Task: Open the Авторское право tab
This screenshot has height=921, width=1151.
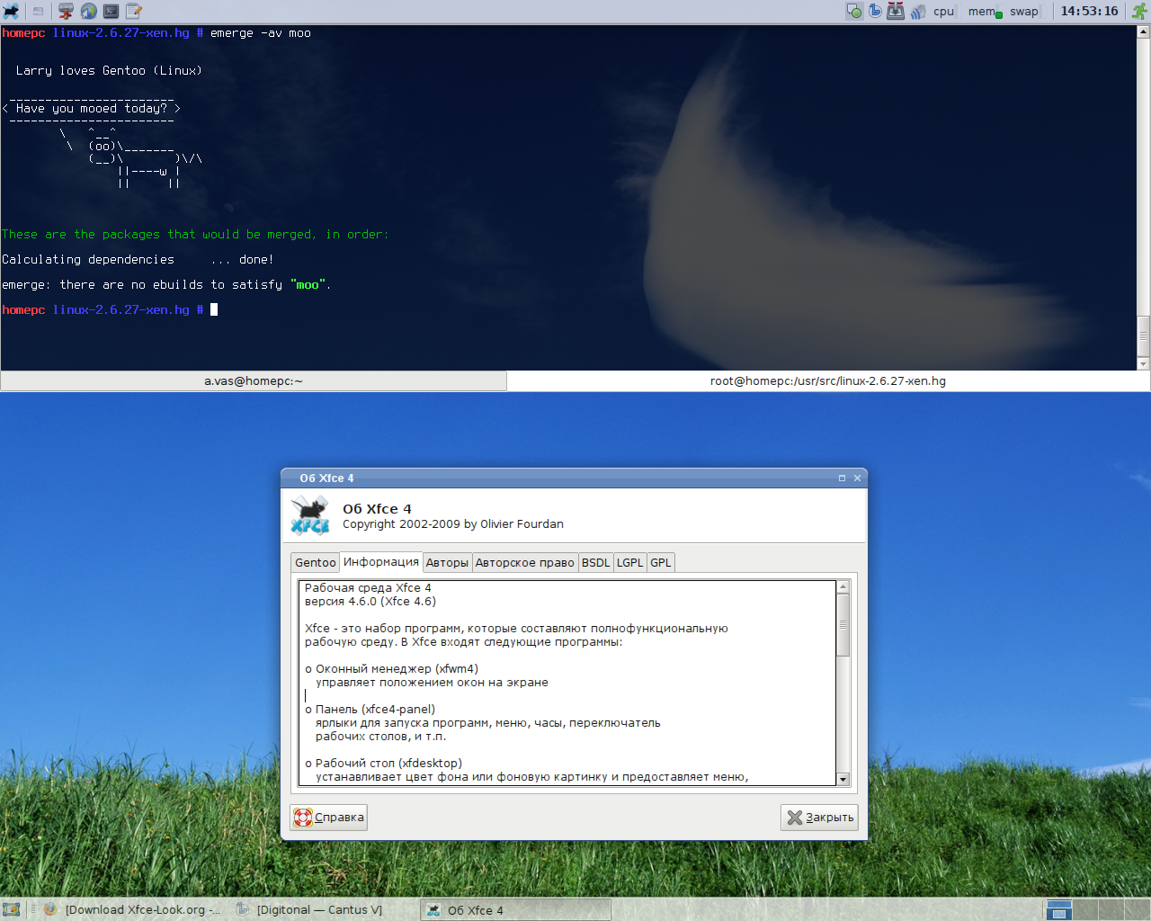Action: tap(525, 562)
